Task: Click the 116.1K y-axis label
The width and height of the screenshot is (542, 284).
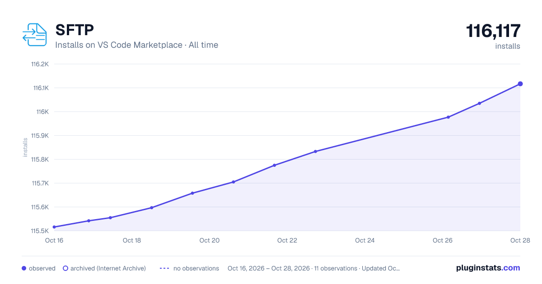Action: pos(41,88)
